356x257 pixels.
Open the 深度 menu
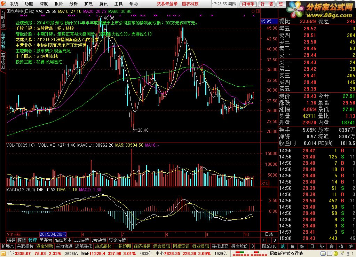[43, 3]
